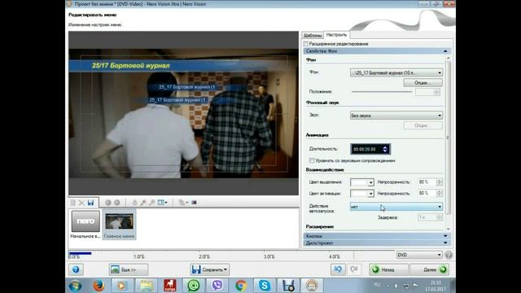Open the Звук 'Без звука' dropdown

click(x=396, y=116)
